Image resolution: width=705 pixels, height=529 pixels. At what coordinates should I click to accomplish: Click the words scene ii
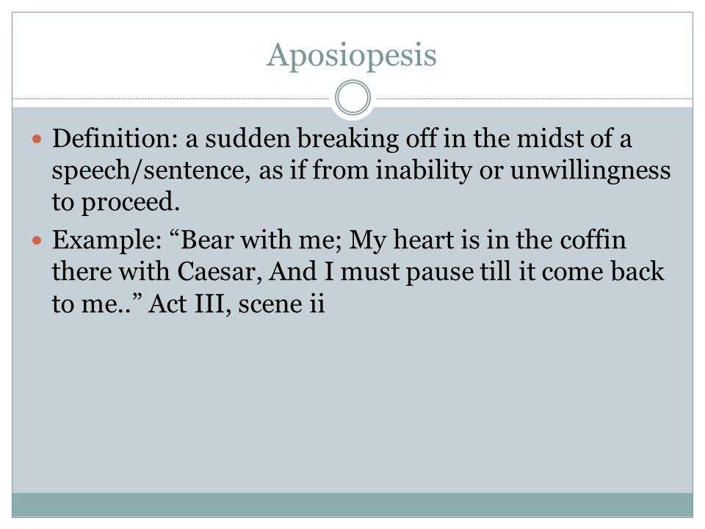tap(281, 303)
